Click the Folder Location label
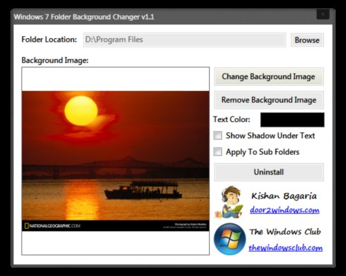Viewport: 346px width, 276px height. pos(49,40)
